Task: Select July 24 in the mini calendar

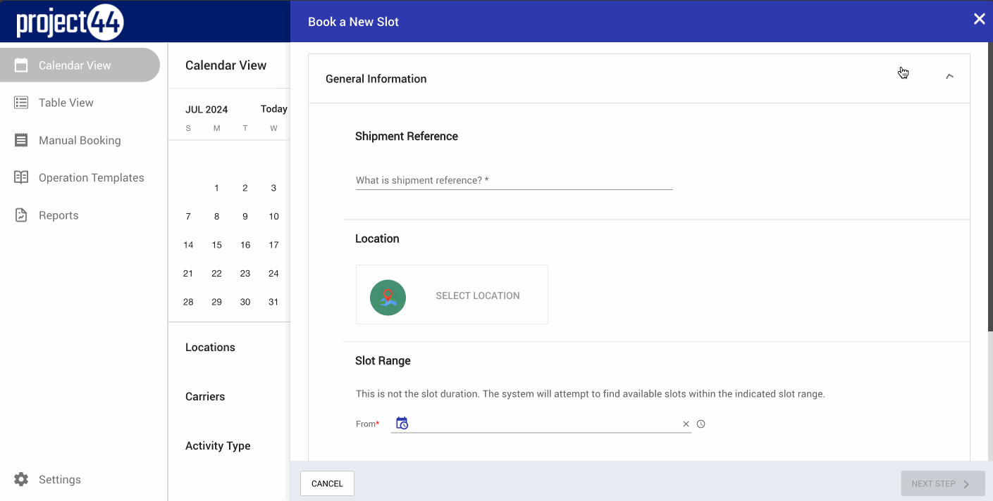Action: [x=273, y=274]
